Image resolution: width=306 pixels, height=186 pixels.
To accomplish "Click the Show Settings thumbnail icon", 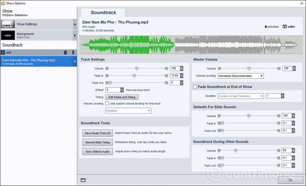I will coord(8,24).
